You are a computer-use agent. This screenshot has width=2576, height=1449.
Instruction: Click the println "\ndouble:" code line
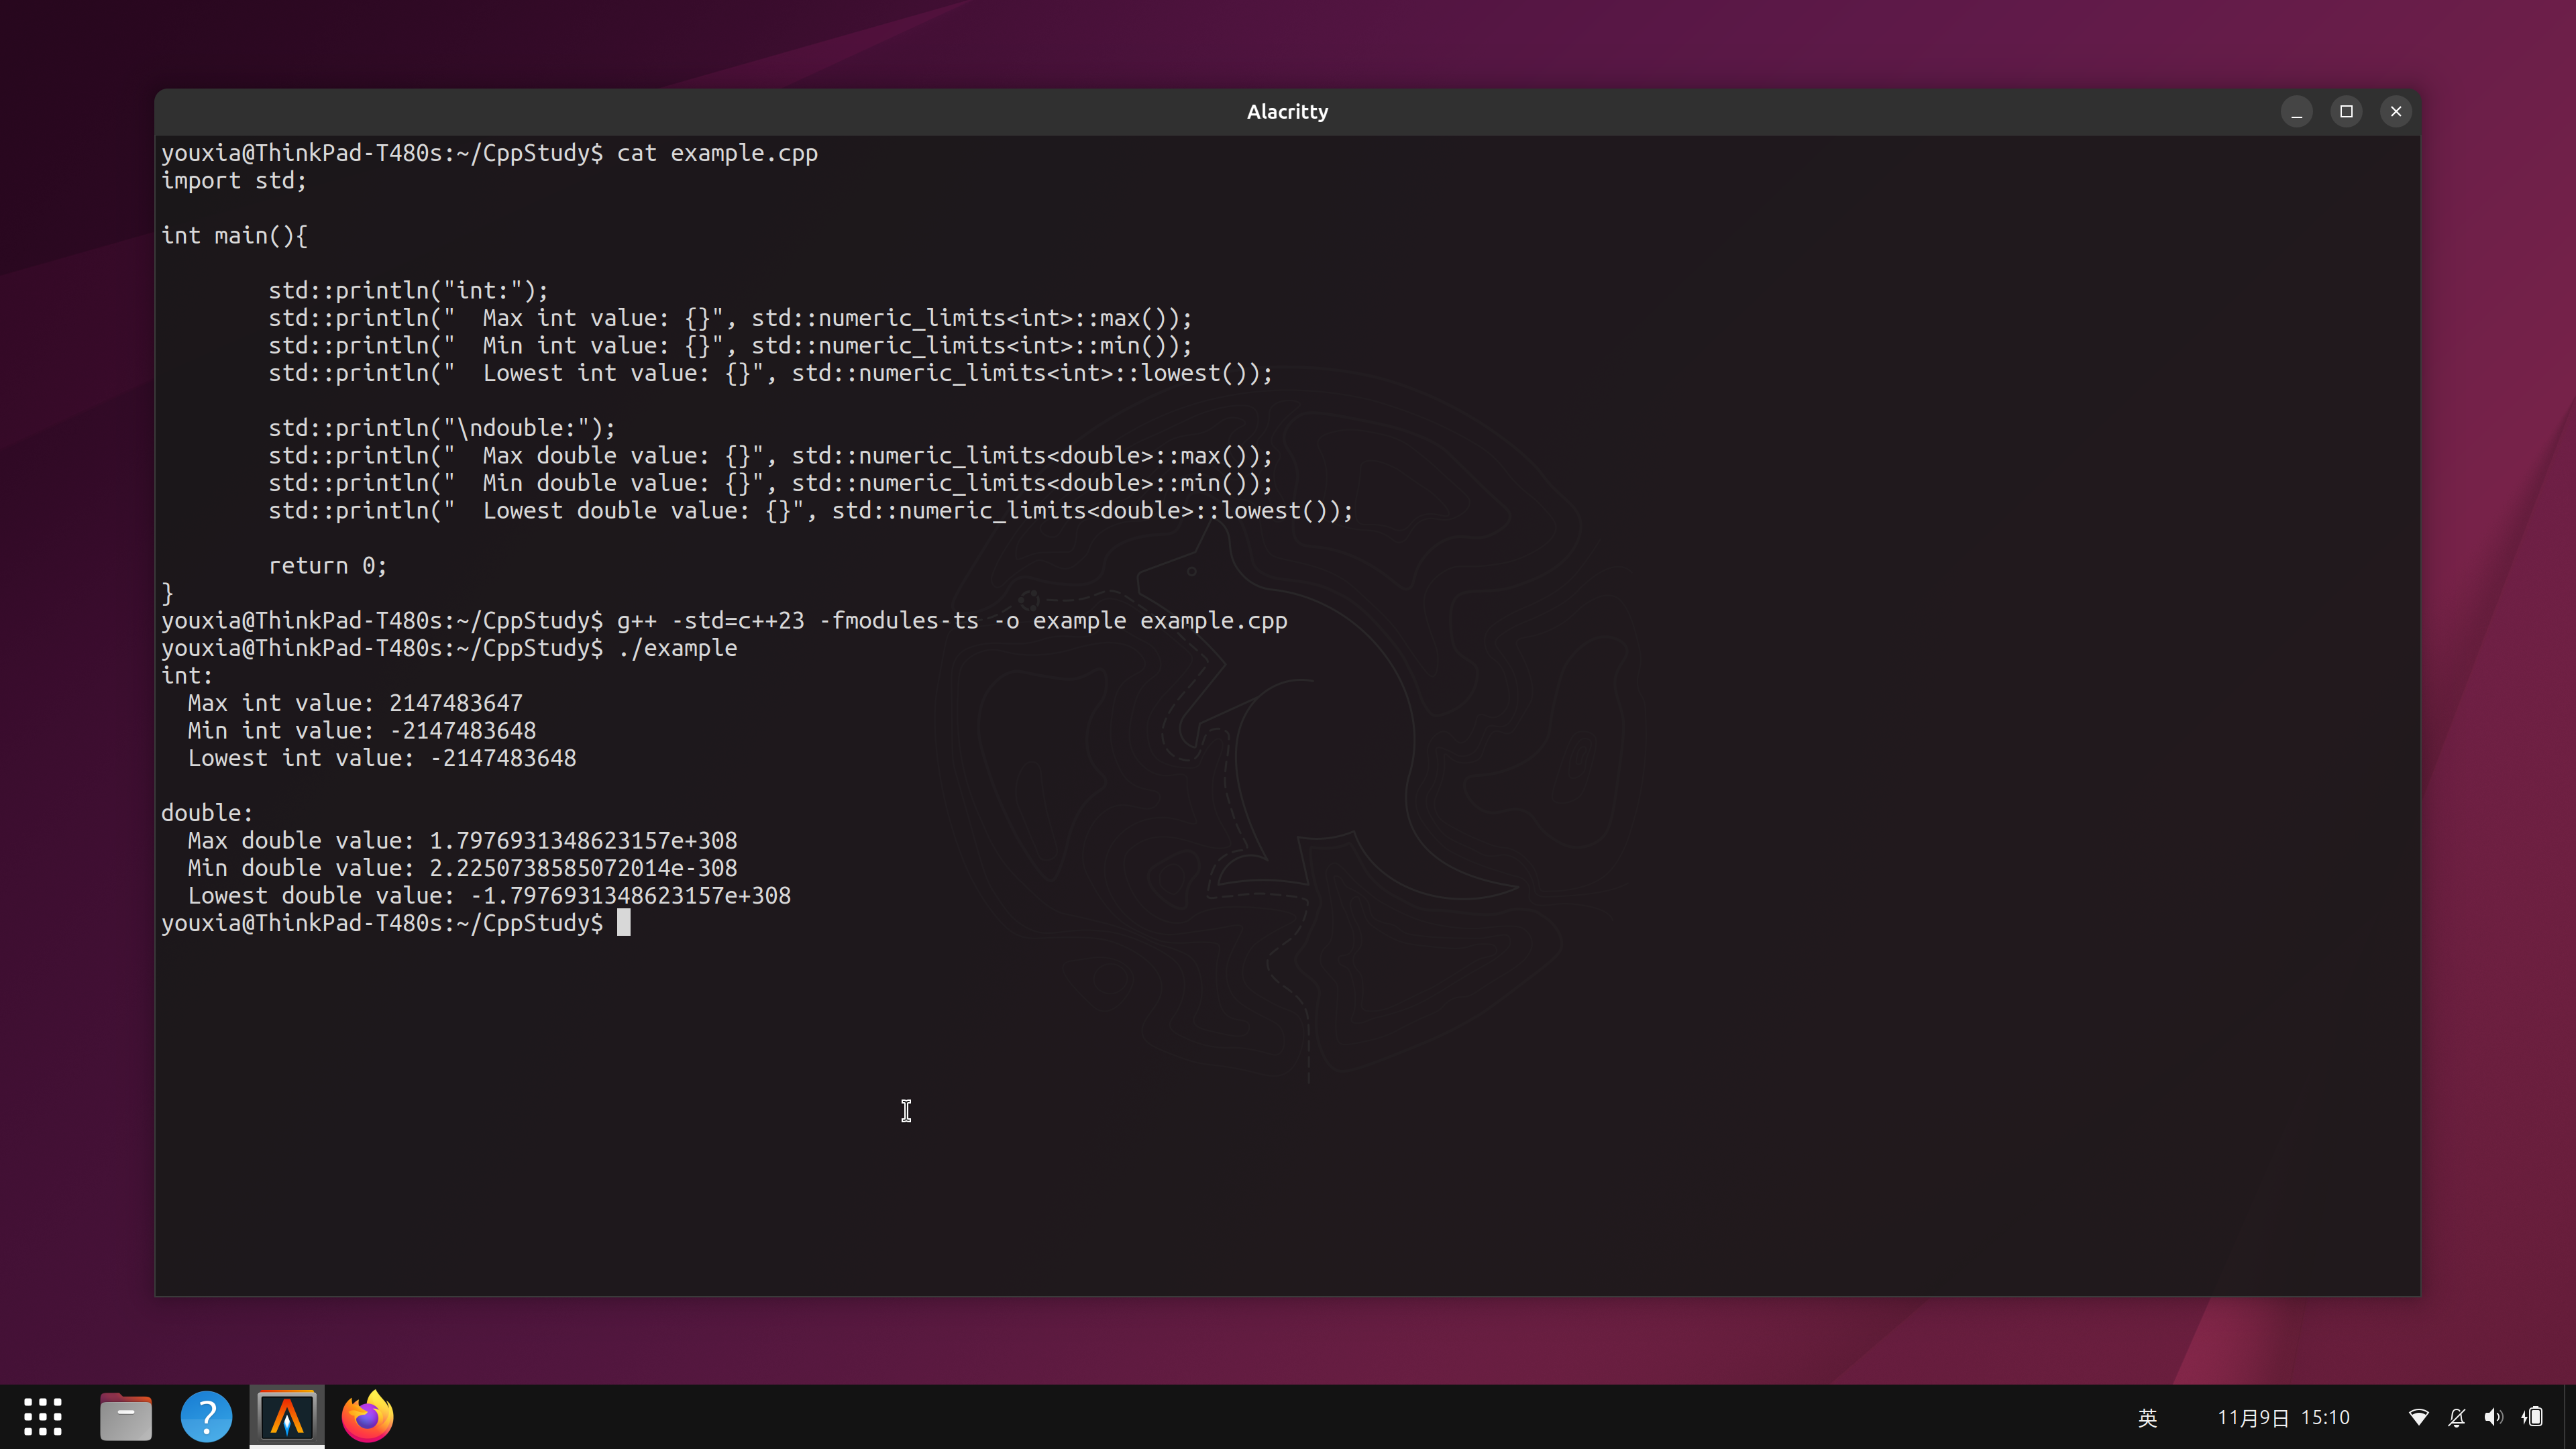point(442,428)
